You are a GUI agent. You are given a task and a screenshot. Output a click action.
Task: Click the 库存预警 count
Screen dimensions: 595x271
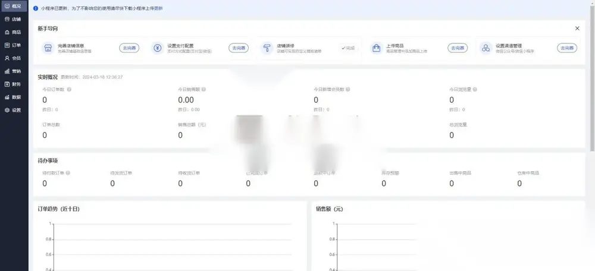click(x=384, y=184)
